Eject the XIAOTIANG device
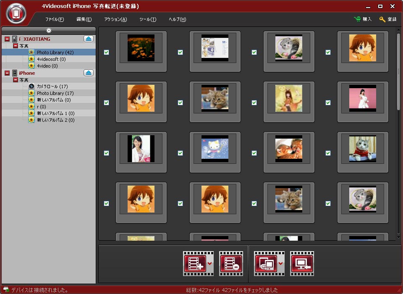 pos(88,39)
